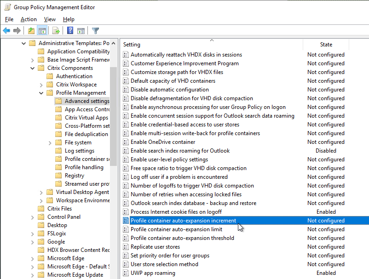This screenshot has height=279, width=369.
Task: Click the policy icon for Replicate user stores
Action: click(126, 247)
